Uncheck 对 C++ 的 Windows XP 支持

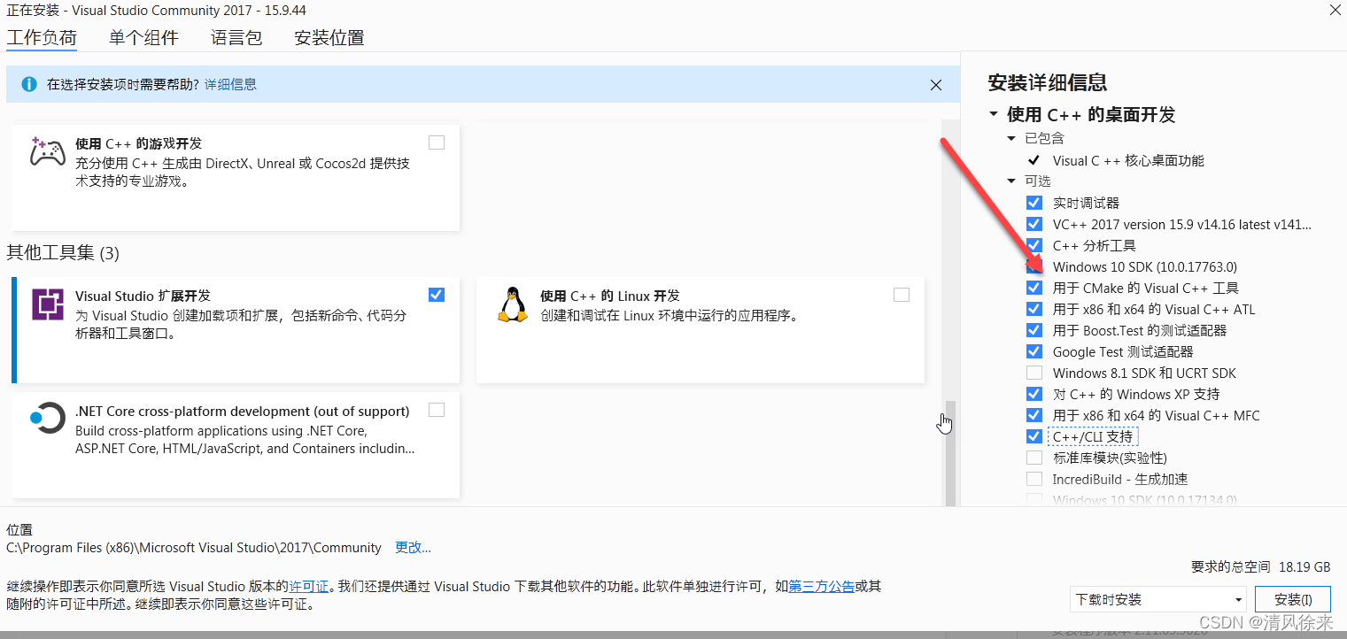click(1034, 394)
